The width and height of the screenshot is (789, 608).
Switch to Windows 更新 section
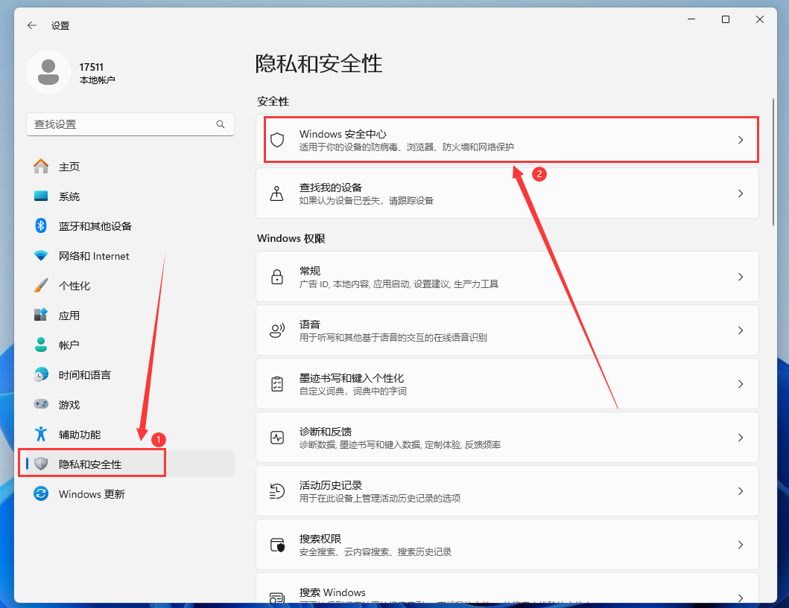[x=92, y=494]
